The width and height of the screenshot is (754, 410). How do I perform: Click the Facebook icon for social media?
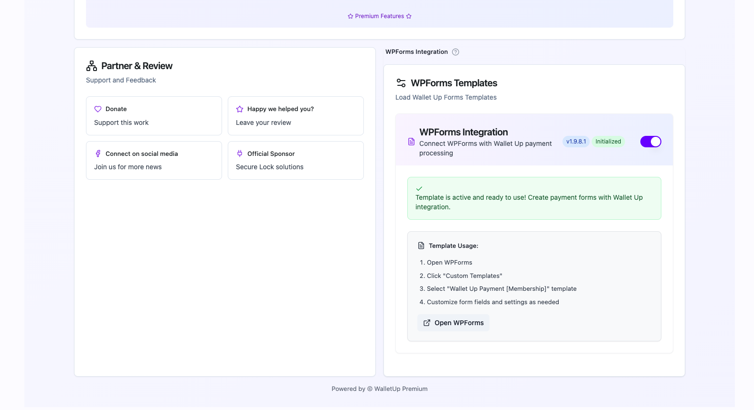point(98,154)
